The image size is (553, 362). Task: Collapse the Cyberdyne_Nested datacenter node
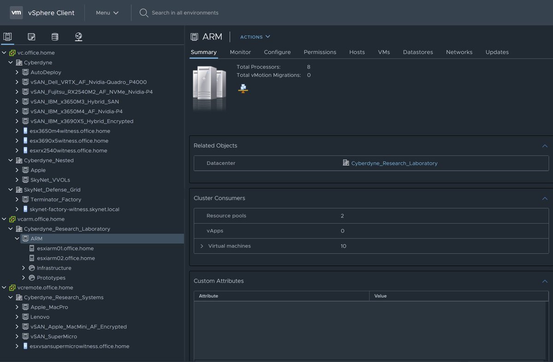[11, 161]
